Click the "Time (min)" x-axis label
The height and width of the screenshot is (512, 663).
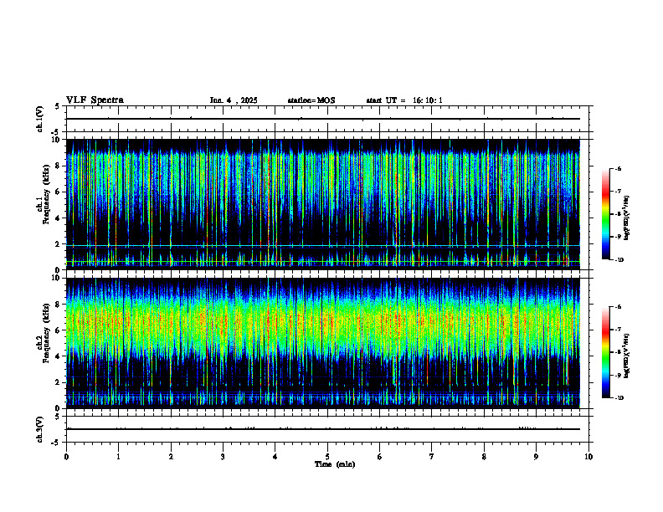335,464
